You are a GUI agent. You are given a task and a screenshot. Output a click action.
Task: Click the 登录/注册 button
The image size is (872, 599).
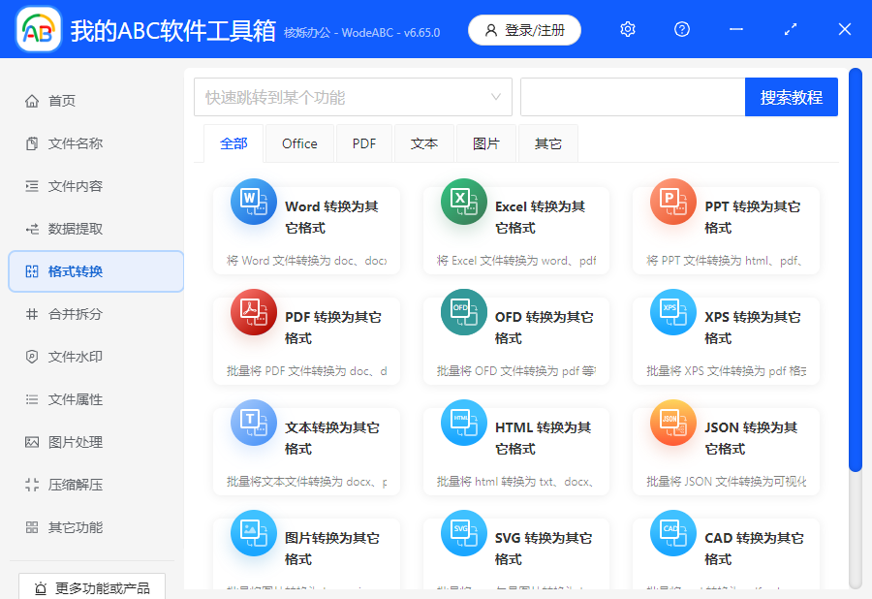point(524,30)
